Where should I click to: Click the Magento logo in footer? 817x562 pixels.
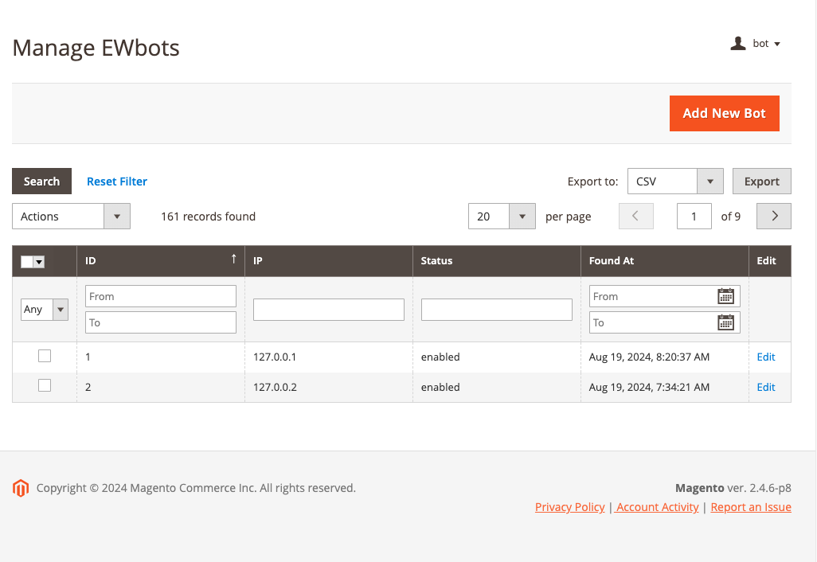click(x=21, y=488)
